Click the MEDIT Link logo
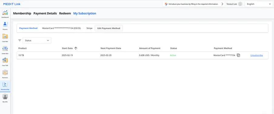 point(12,4)
